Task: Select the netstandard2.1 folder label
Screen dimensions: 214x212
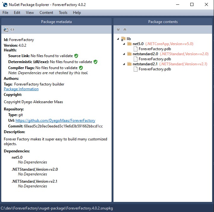Action: tap(145, 64)
